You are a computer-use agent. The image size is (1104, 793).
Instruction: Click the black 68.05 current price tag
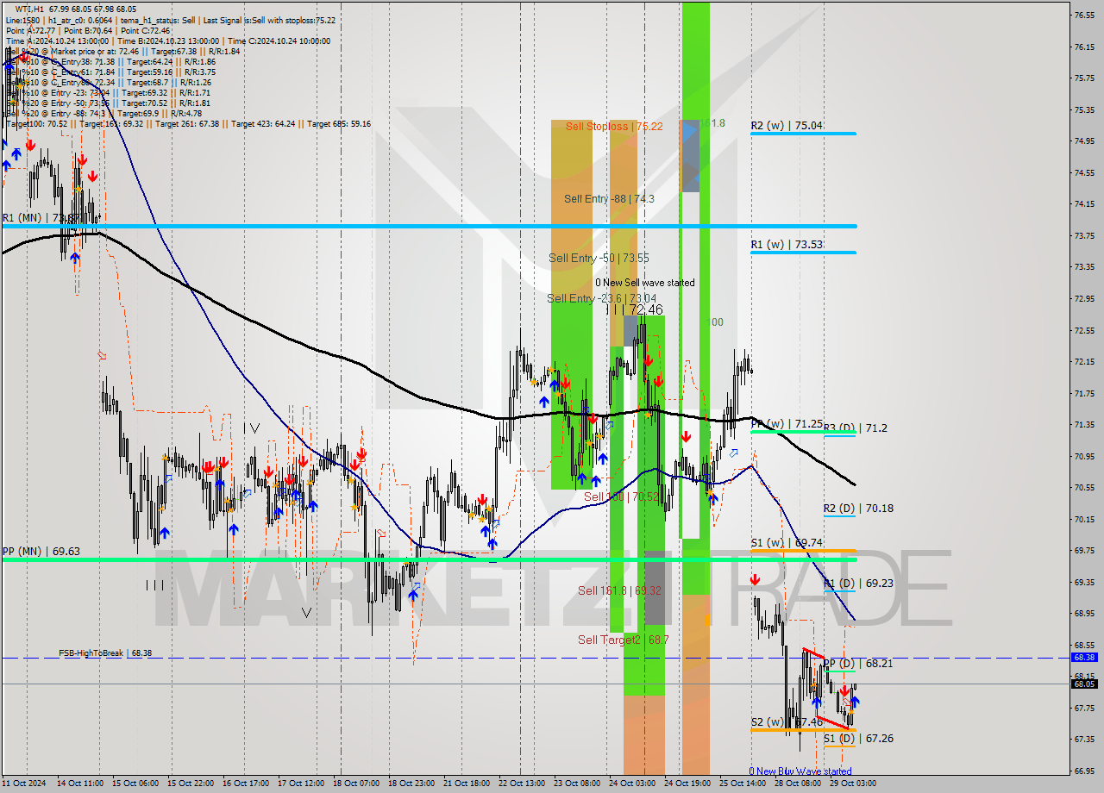pyautogui.click(x=1084, y=684)
